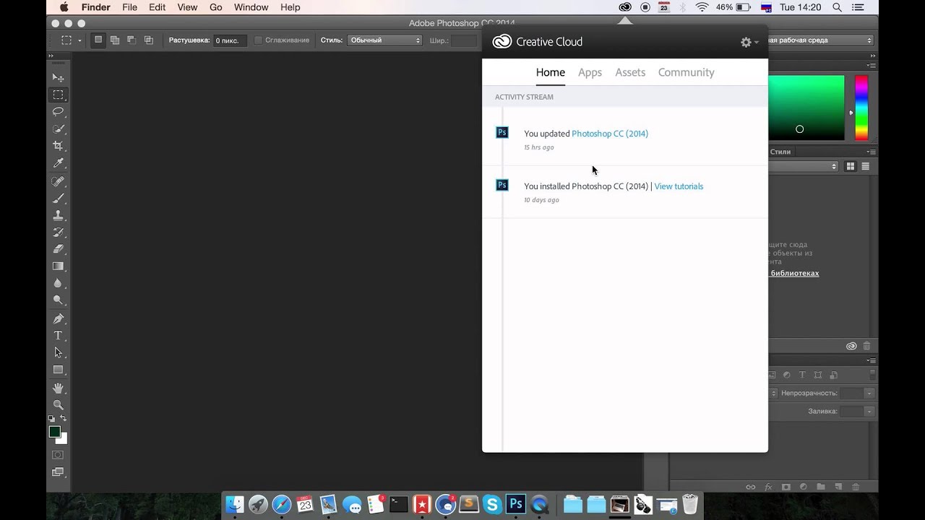
Task: Select the Pen tool
Action: point(59,318)
